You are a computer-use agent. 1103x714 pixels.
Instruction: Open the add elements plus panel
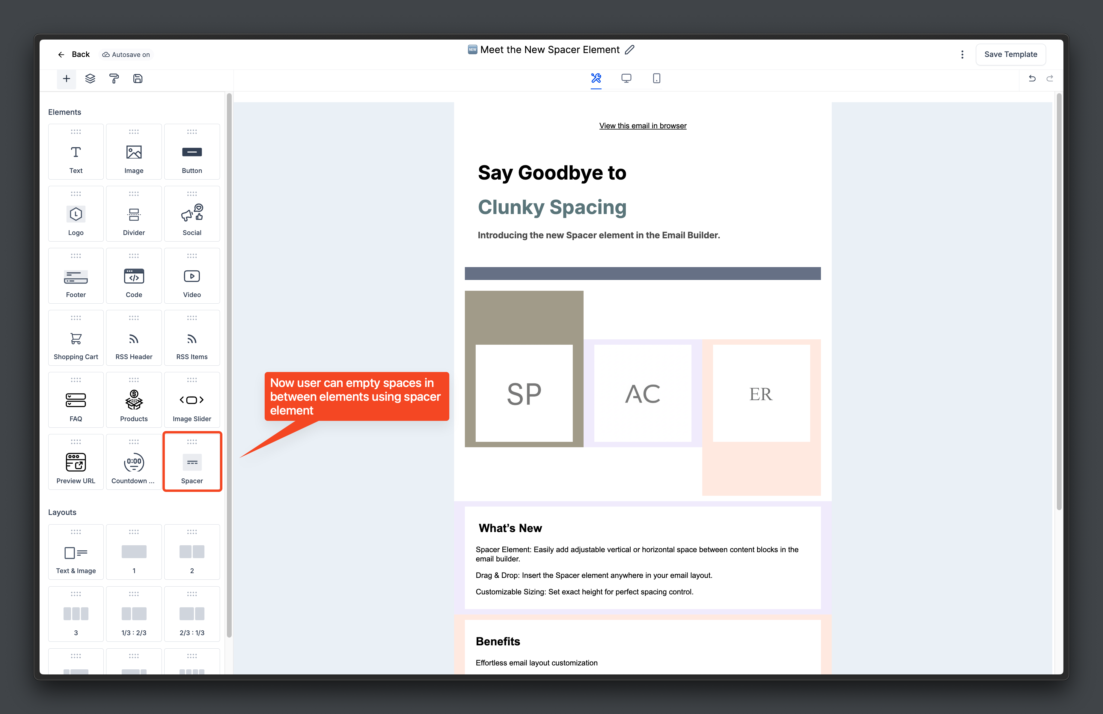pos(66,79)
